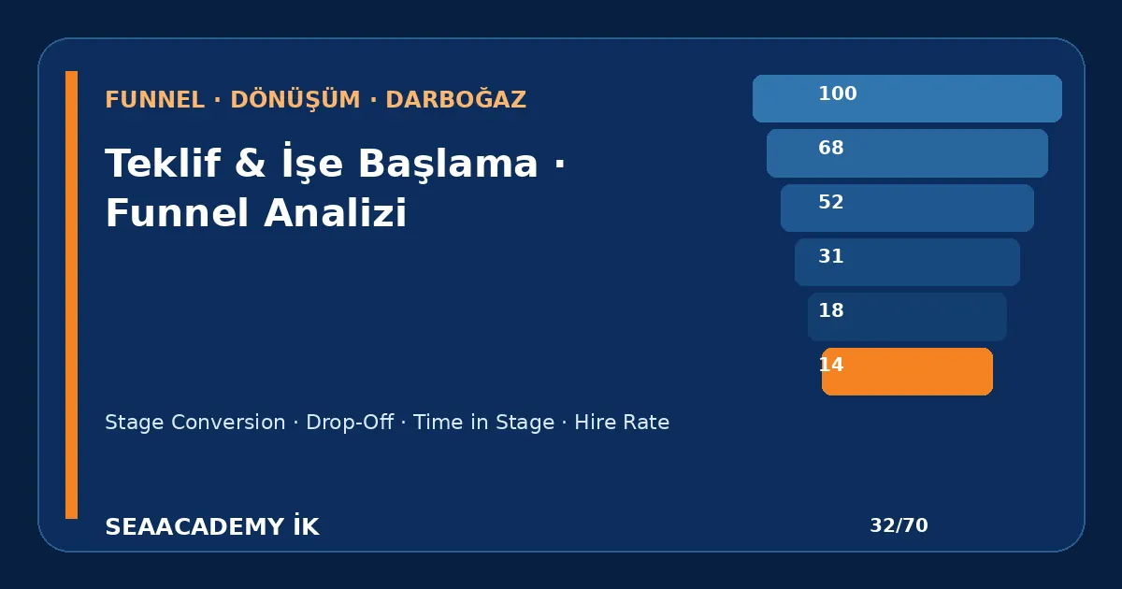Screen dimensions: 1122x589
Task: Click the 32/70 page counter
Action: point(899,525)
